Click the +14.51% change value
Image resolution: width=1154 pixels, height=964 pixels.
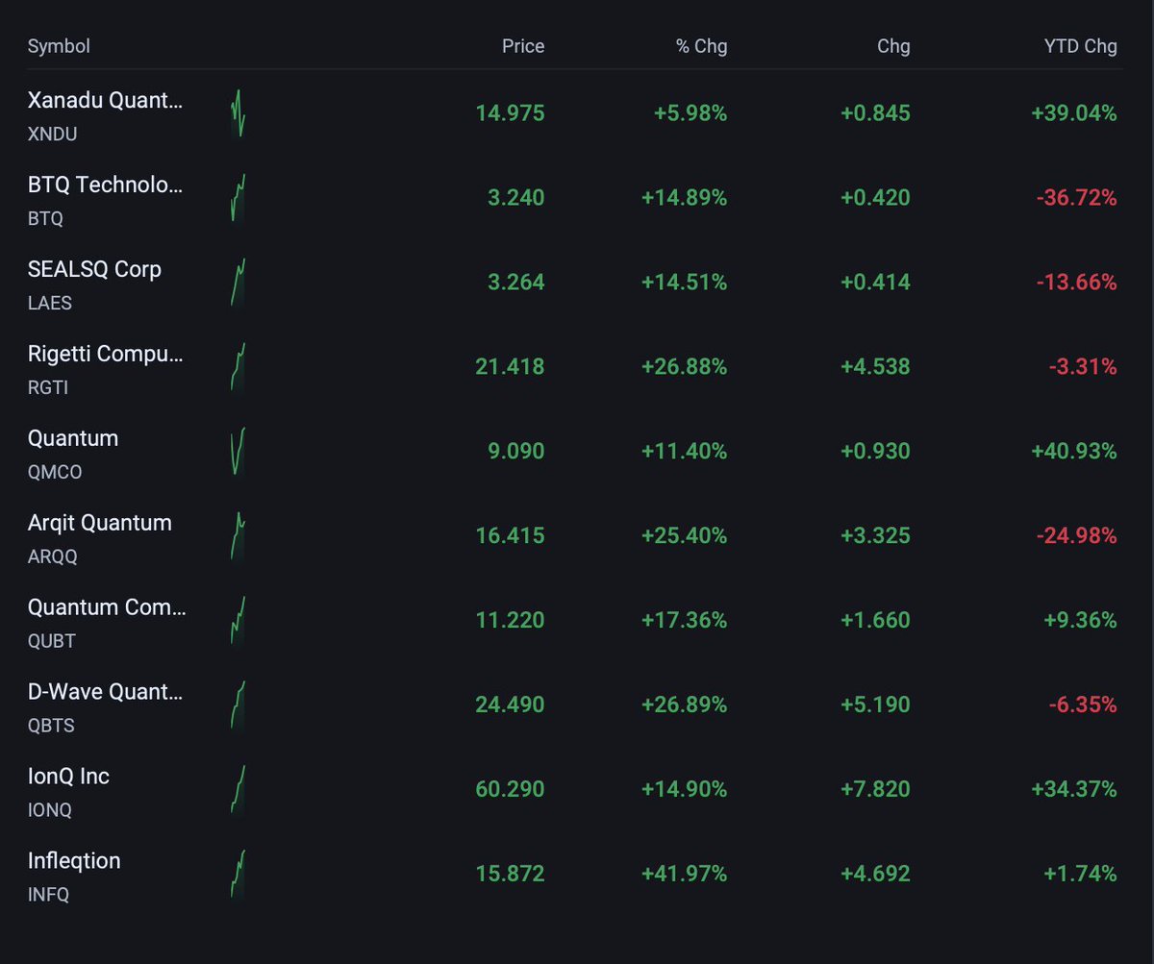click(685, 283)
